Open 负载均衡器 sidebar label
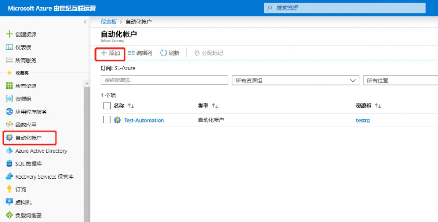The width and height of the screenshot is (438, 222). point(28,215)
